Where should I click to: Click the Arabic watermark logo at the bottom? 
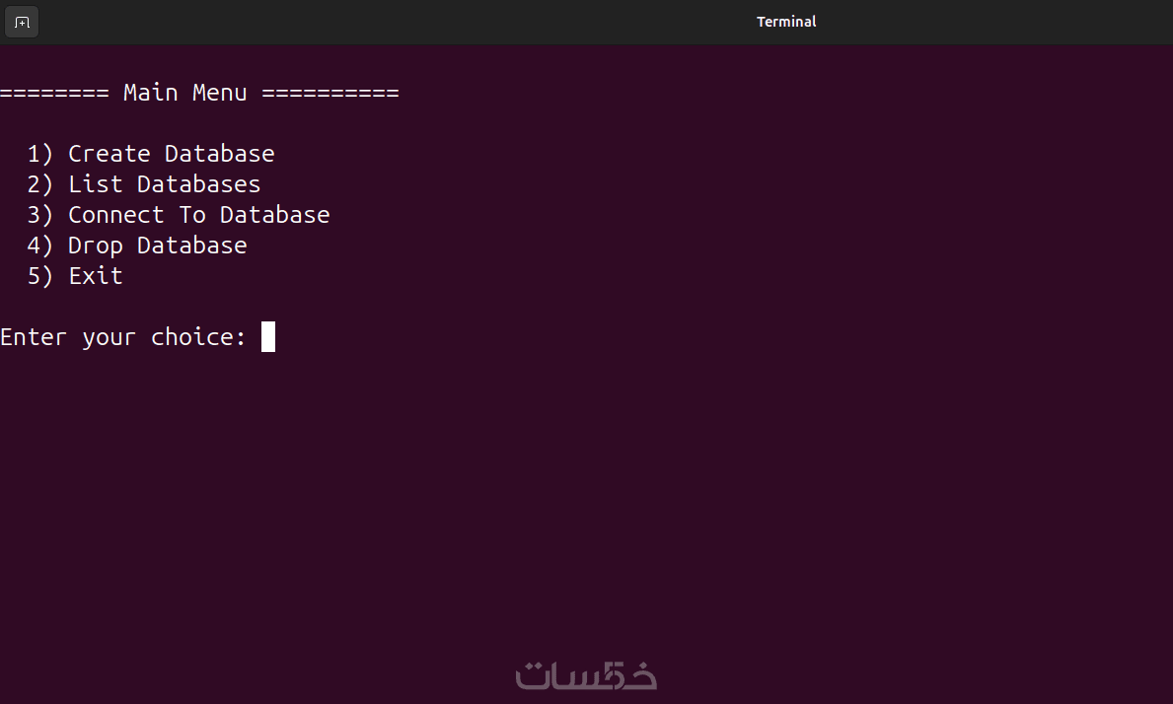click(x=586, y=675)
